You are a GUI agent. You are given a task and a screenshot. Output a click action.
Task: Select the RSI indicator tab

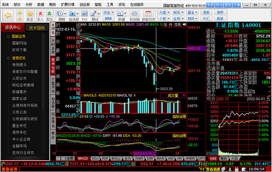pyautogui.click(x=105, y=158)
